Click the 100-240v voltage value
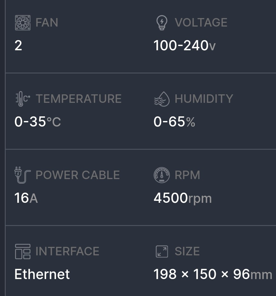This screenshot has height=296, width=276. [184, 45]
